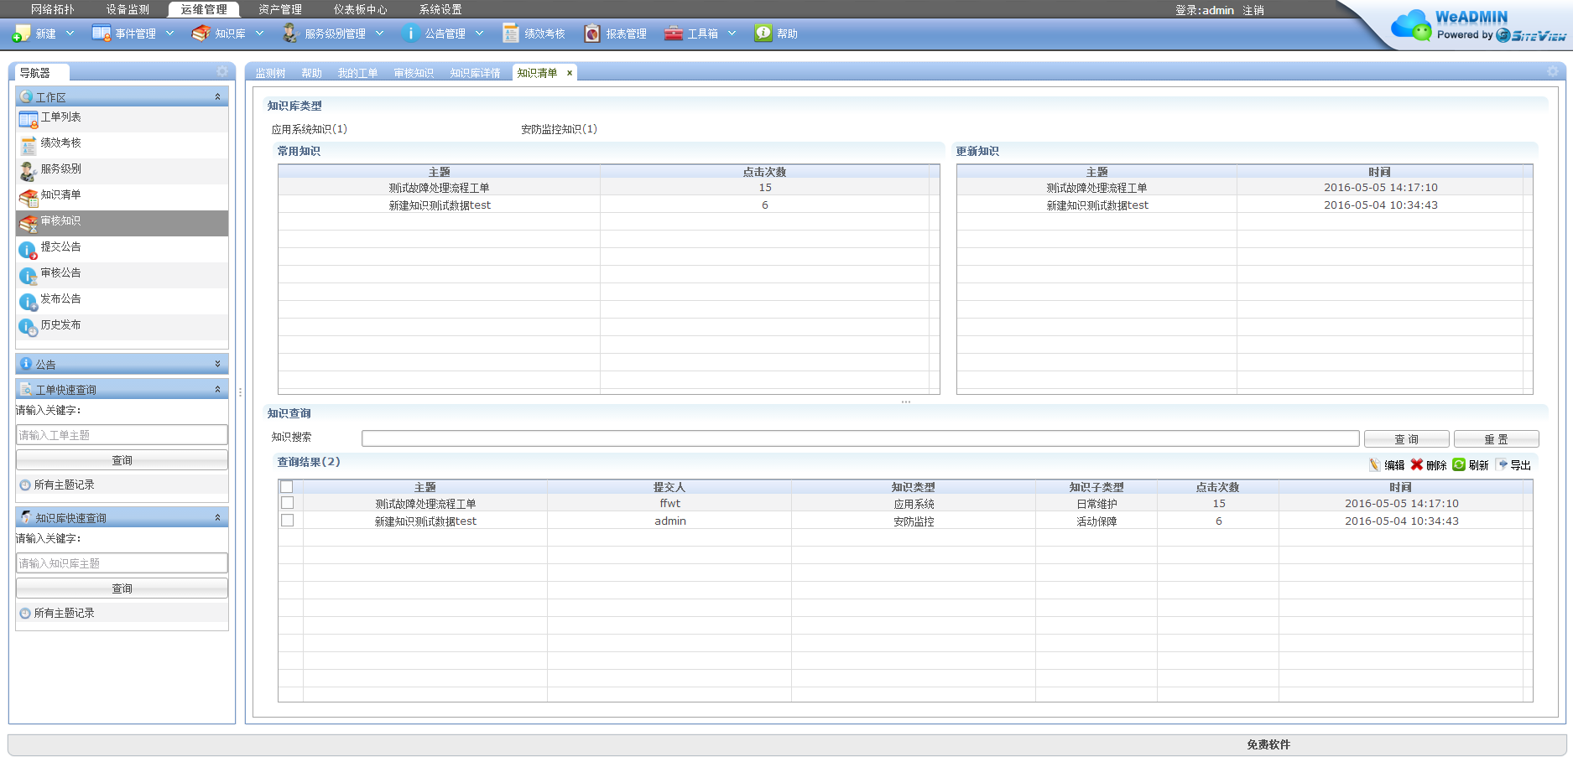Screen dimensions: 1573x762
Task: Open the 公告管理 dropdown arrow
Action: pyautogui.click(x=479, y=34)
